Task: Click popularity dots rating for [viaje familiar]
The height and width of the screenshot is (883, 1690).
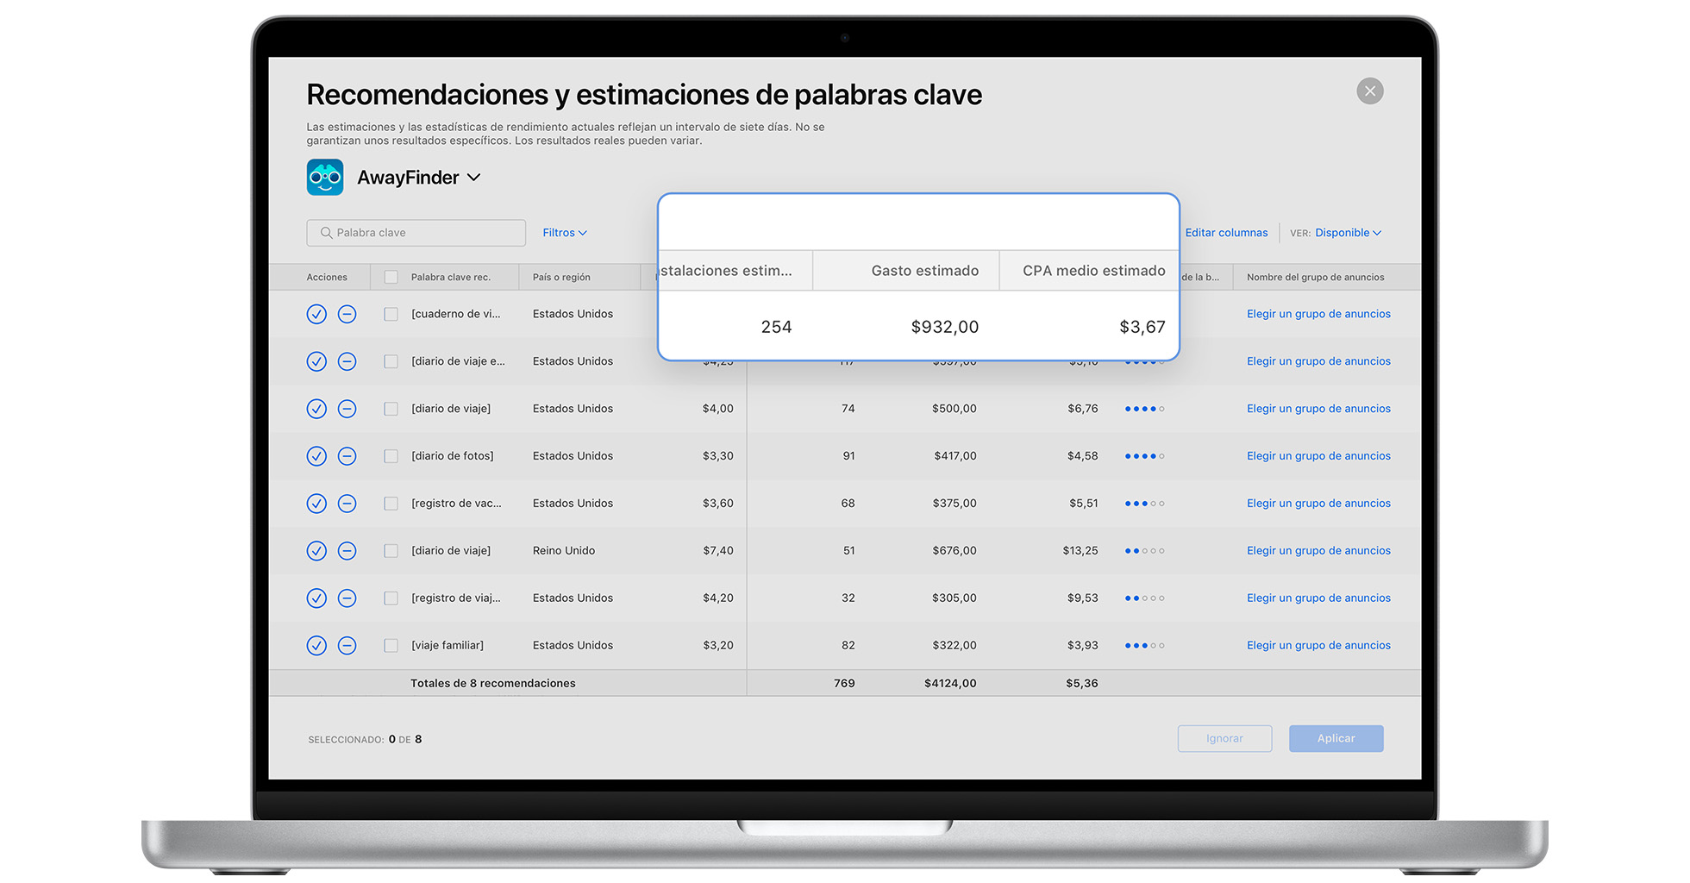Action: (x=1144, y=646)
